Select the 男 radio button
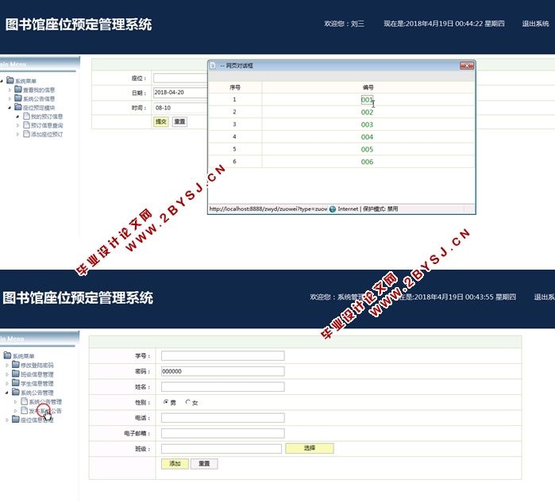The image size is (555, 502). tap(166, 402)
